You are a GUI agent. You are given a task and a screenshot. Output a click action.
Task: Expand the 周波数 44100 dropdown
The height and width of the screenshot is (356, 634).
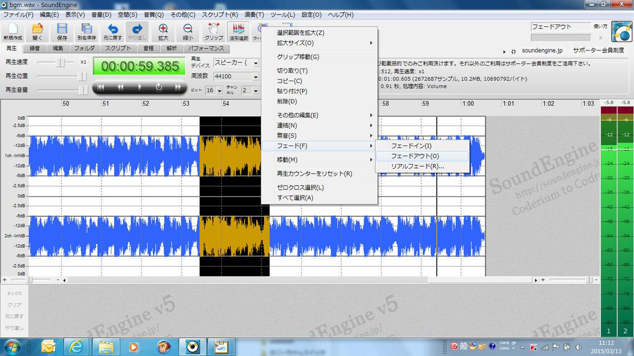click(256, 76)
